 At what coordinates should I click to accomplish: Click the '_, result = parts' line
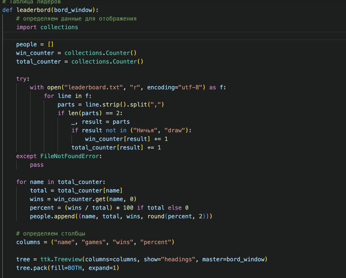[101, 122]
